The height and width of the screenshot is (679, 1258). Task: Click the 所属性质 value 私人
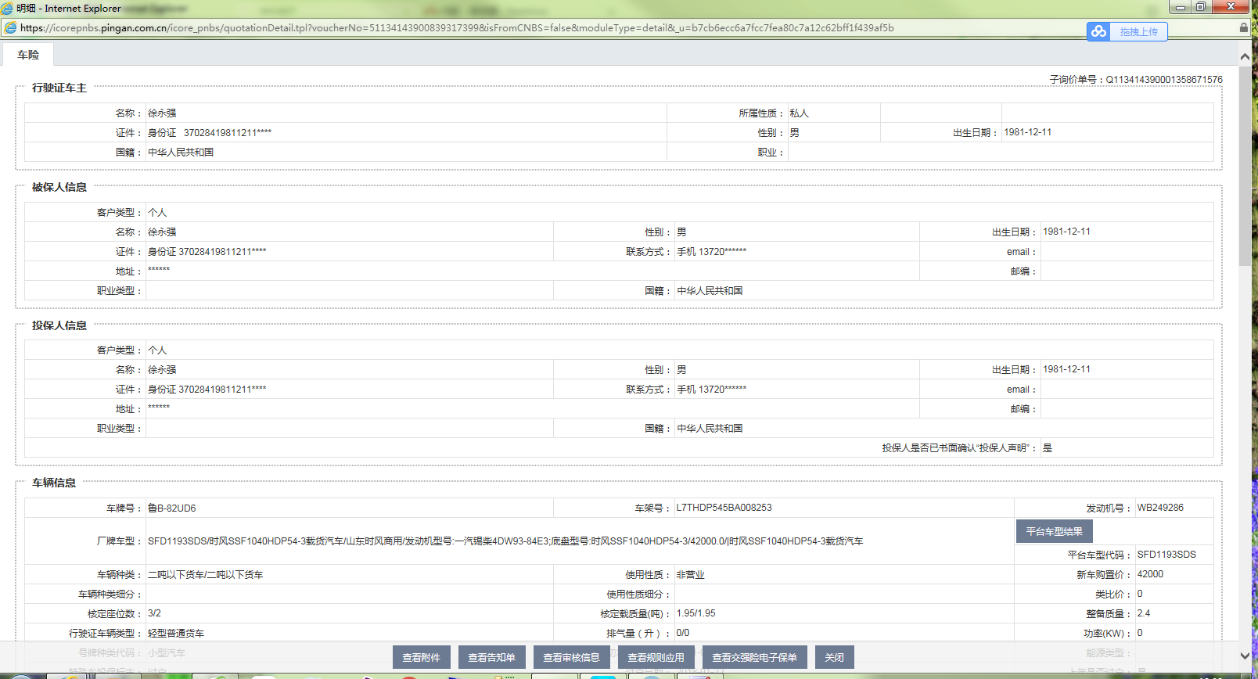tap(799, 113)
